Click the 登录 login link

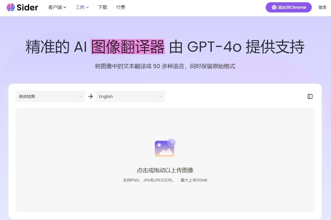click(x=322, y=7)
